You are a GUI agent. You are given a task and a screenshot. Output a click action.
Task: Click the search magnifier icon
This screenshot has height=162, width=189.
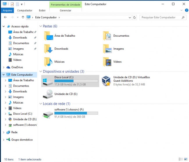[183, 17]
